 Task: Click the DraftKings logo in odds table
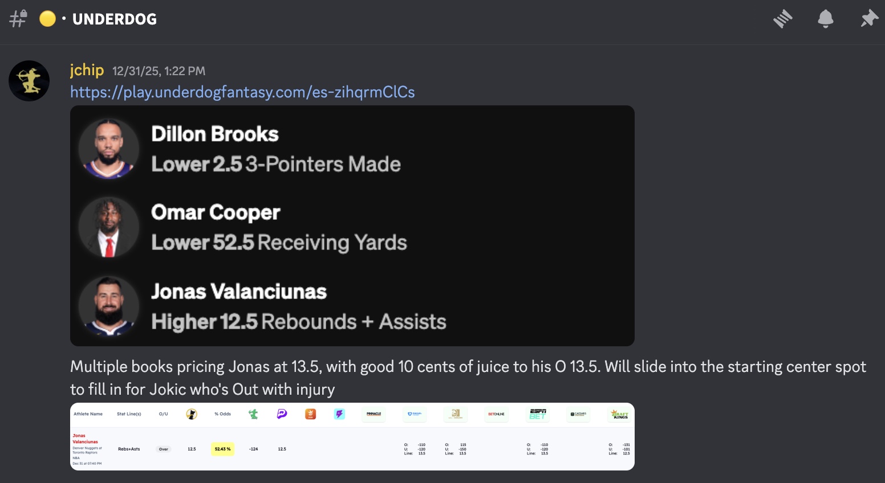pos(619,414)
